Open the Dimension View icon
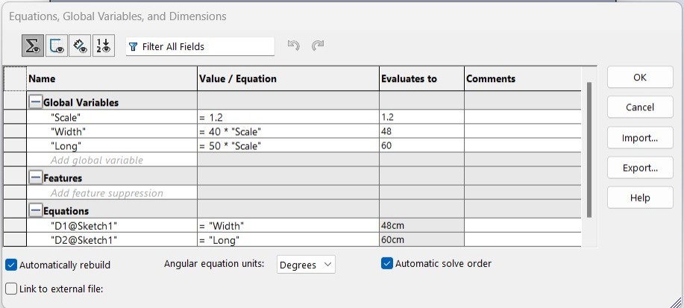Viewport: 684px width, 308px height. [80, 45]
